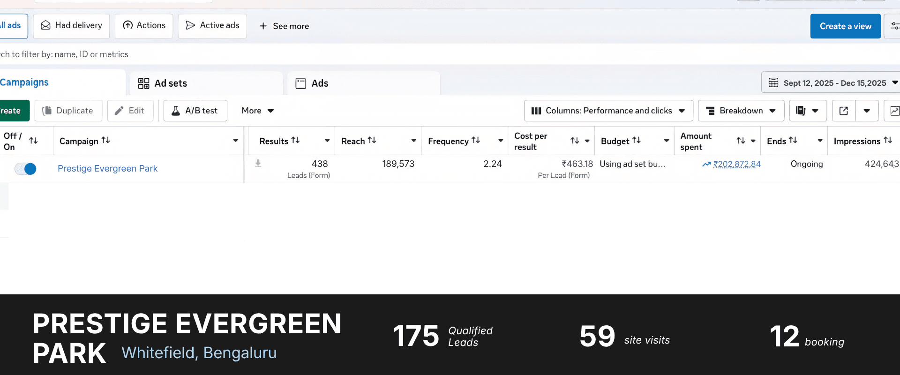Viewport: 900px width, 375px height.
Task: Select the Active ads filter
Action: click(x=212, y=26)
